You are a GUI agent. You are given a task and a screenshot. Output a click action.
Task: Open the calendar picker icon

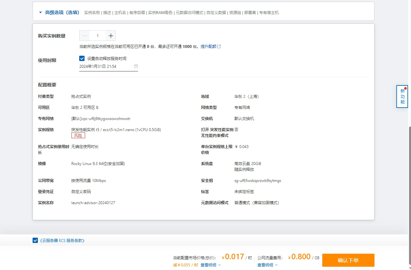136,66
